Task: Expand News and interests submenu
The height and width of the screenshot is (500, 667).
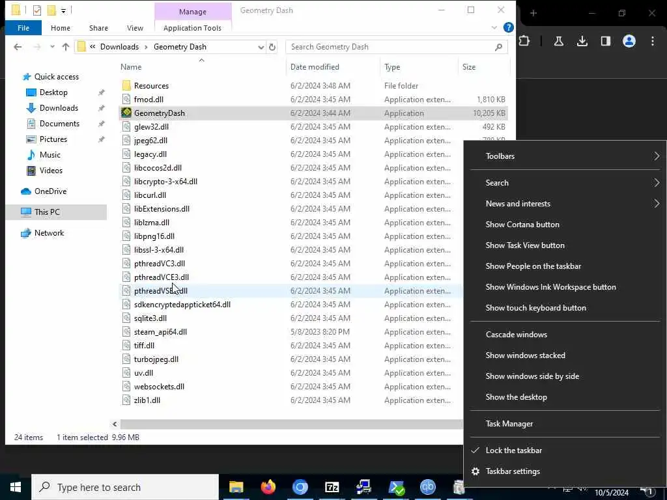Action: [565, 204]
